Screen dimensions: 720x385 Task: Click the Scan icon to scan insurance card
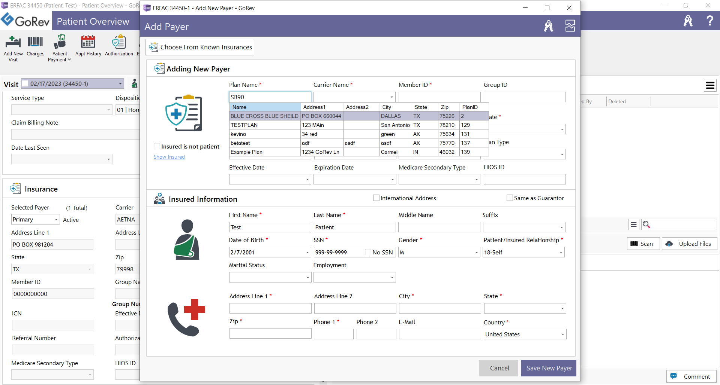tap(643, 244)
